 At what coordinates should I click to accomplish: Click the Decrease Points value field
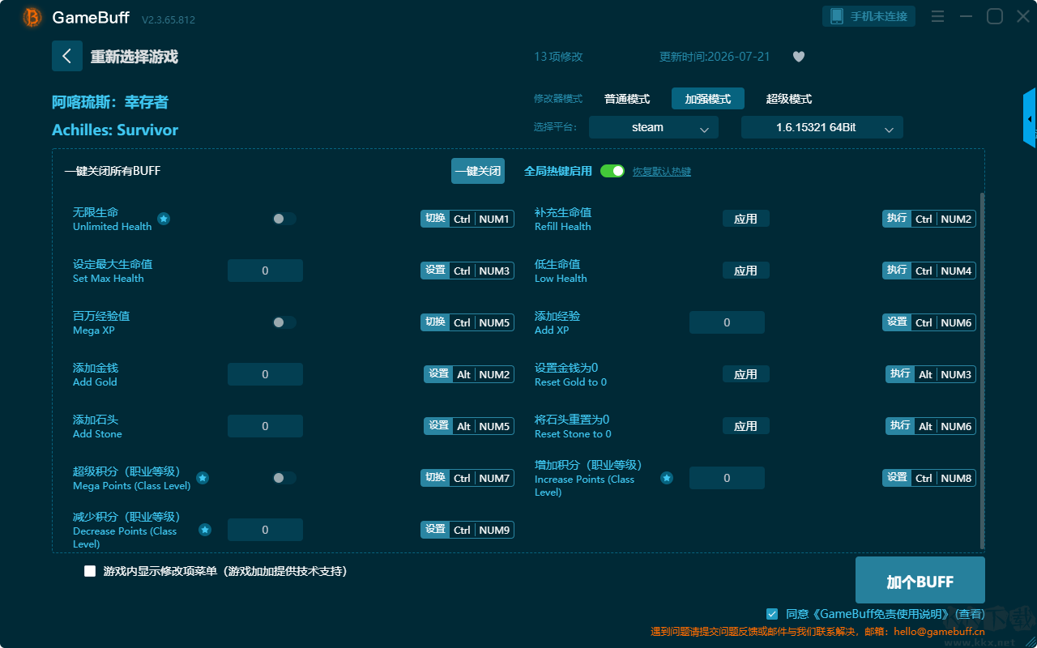pyautogui.click(x=265, y=530)
